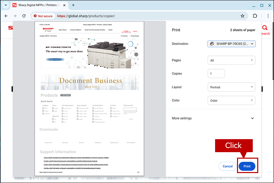Cancel the print dialog
This screenshot has height=183, width=274.
pyautogui.click(x=227, y=166)
